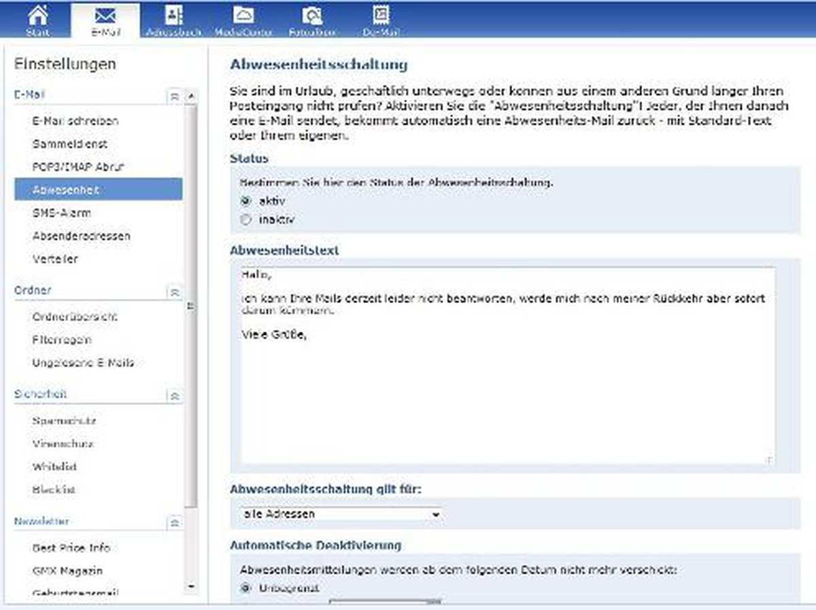This screenshot has height=610, width=816.
Task: Open Filterregeln settings
Action: [61, 339]
